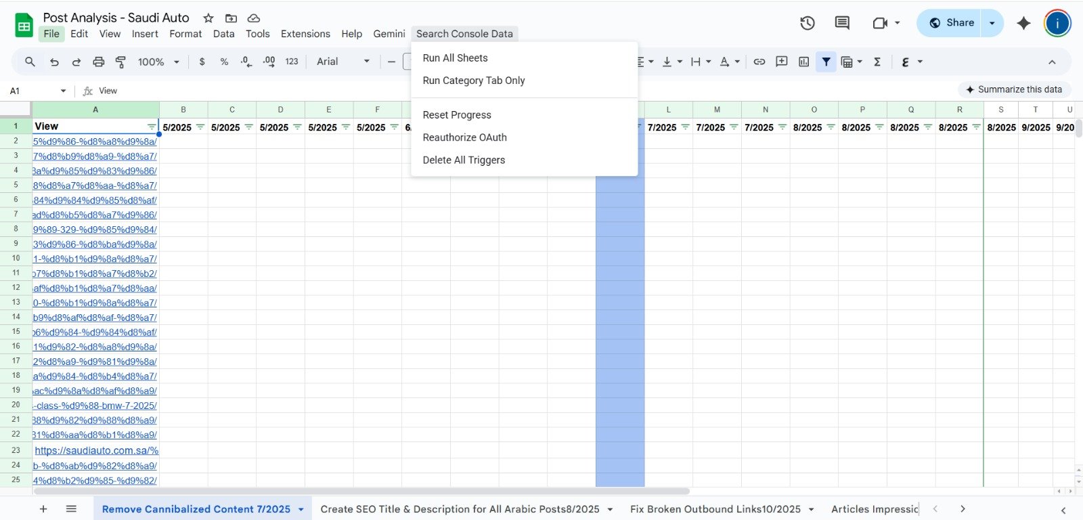
Task: Toggle the filter funnel button in toolbar
Action: tap(826, 62)
